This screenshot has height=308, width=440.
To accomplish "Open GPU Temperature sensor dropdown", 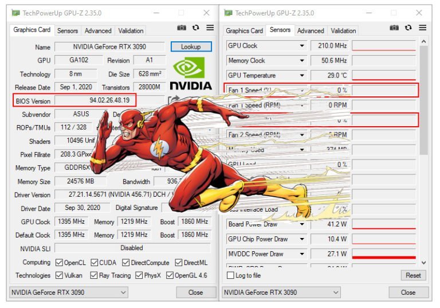I will [x=302, y=75].
